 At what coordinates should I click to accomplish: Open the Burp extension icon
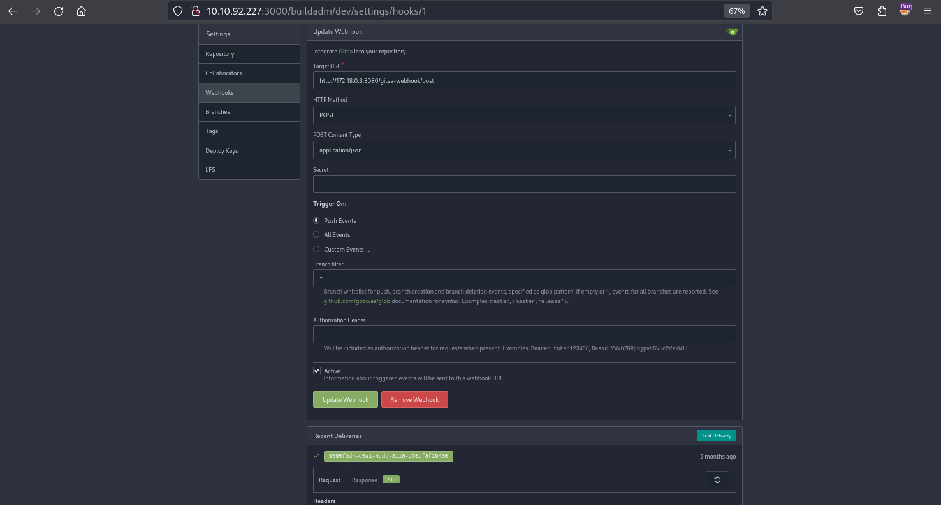coord(905,10)
